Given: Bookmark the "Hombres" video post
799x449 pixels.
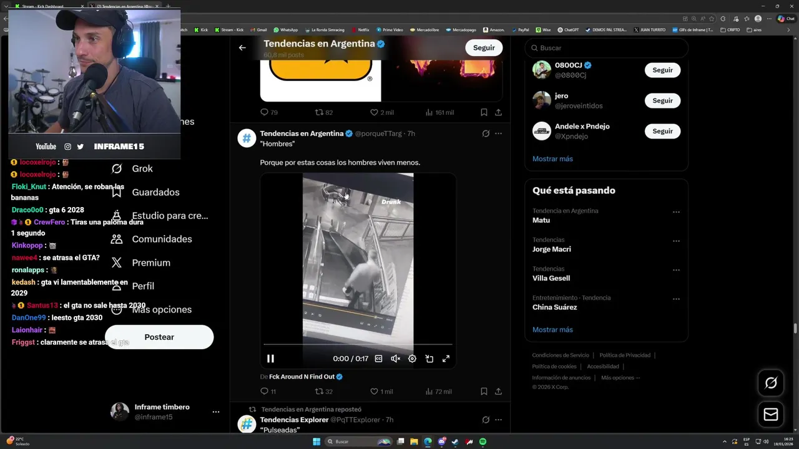Looking at the screenshot, I should (484, 392).
